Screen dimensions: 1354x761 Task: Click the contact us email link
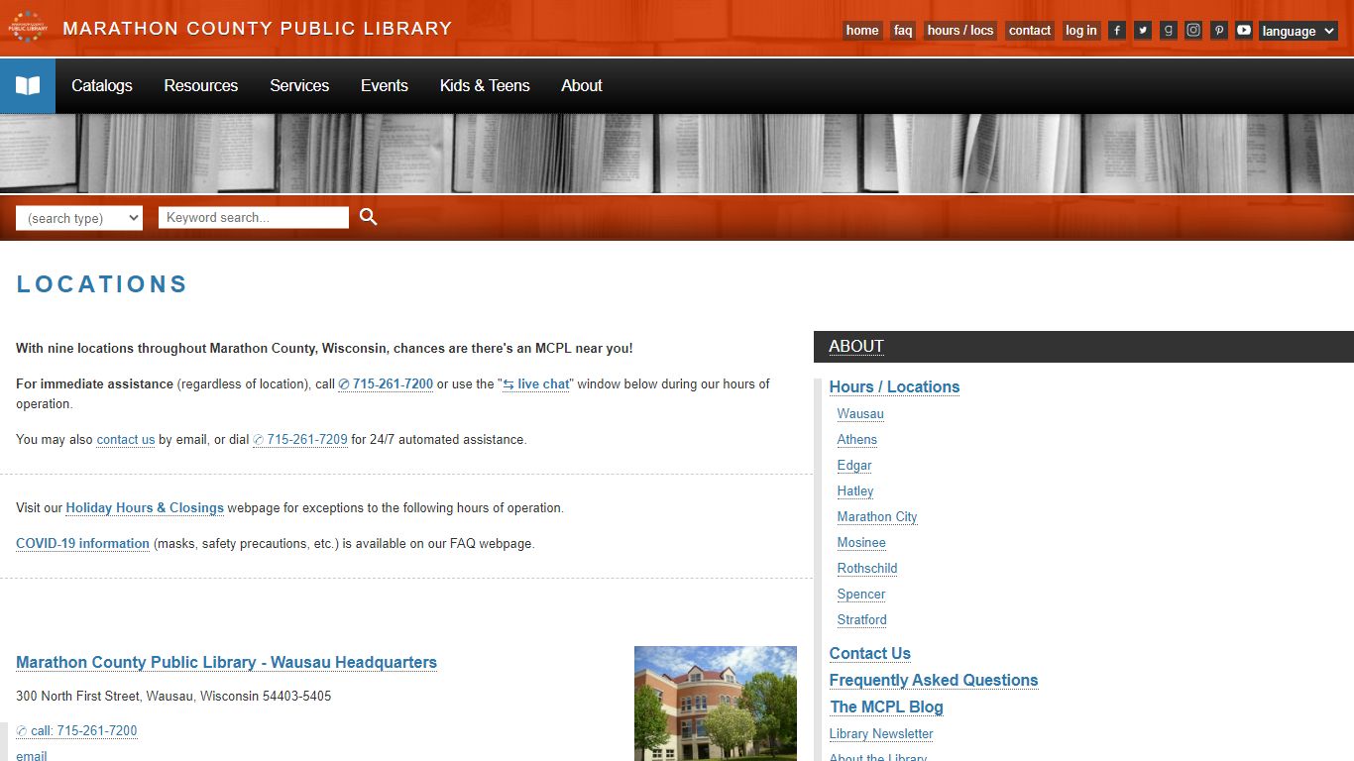tap(126, 440)
